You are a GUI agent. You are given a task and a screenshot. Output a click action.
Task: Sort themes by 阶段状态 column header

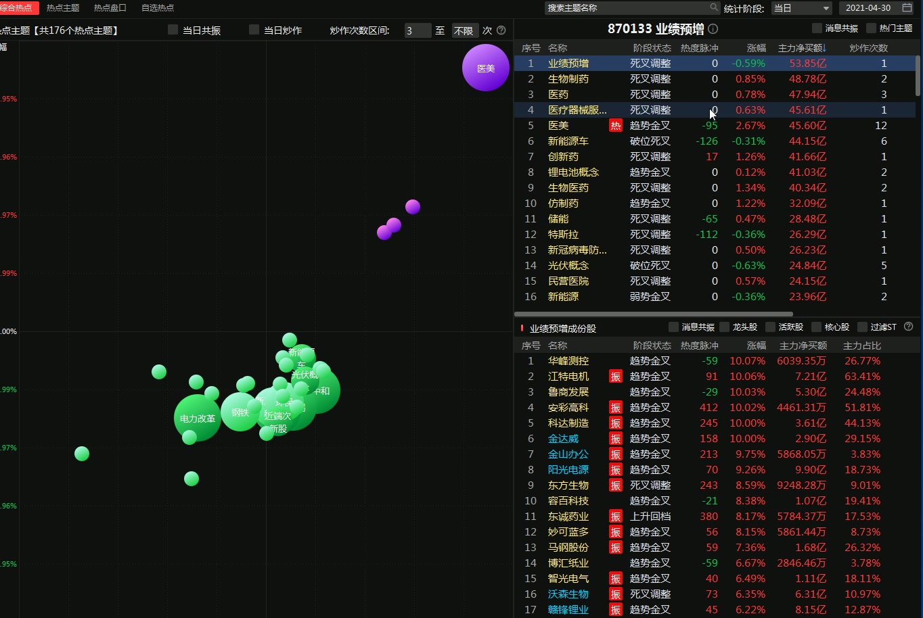tap(652, 48)
